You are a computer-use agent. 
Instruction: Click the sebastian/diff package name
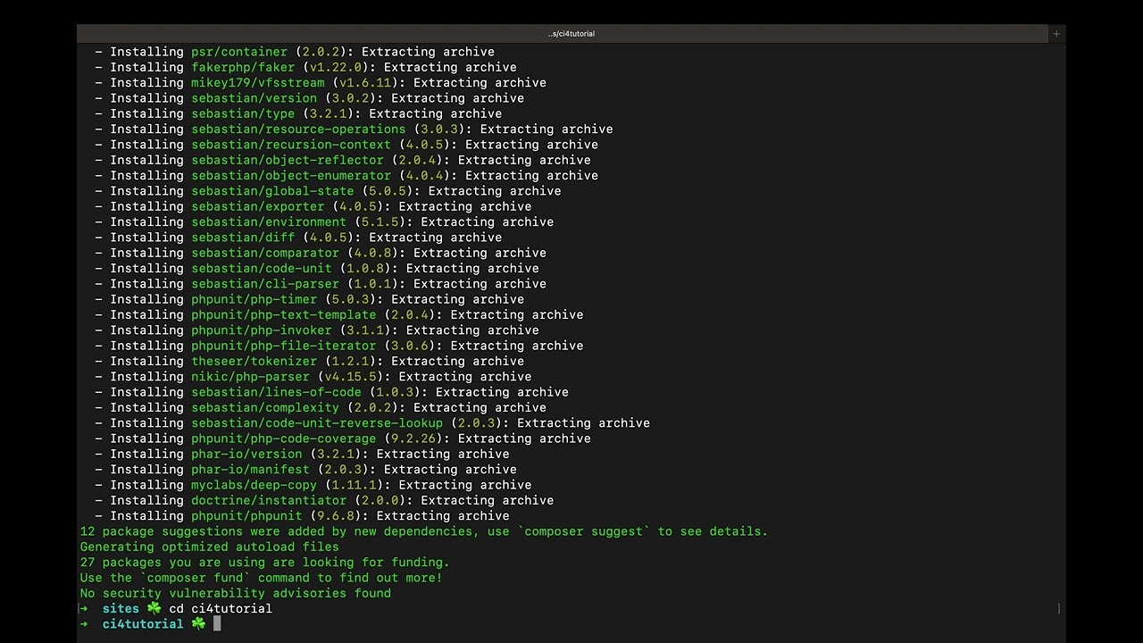click(243, 238)
